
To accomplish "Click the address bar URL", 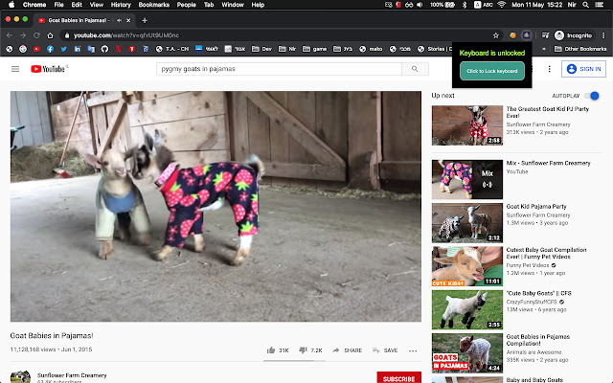I will 126,35.
